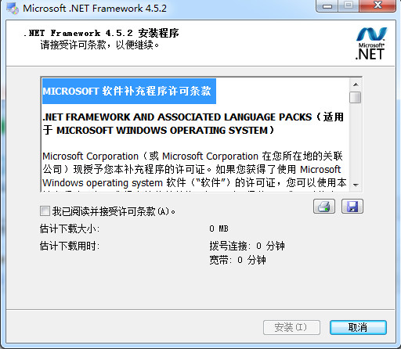The width and height of the screenshot is (401, 349).
Task: Click the Microsoft Corporation license paragraph text
Action: [x=194, y=170]
